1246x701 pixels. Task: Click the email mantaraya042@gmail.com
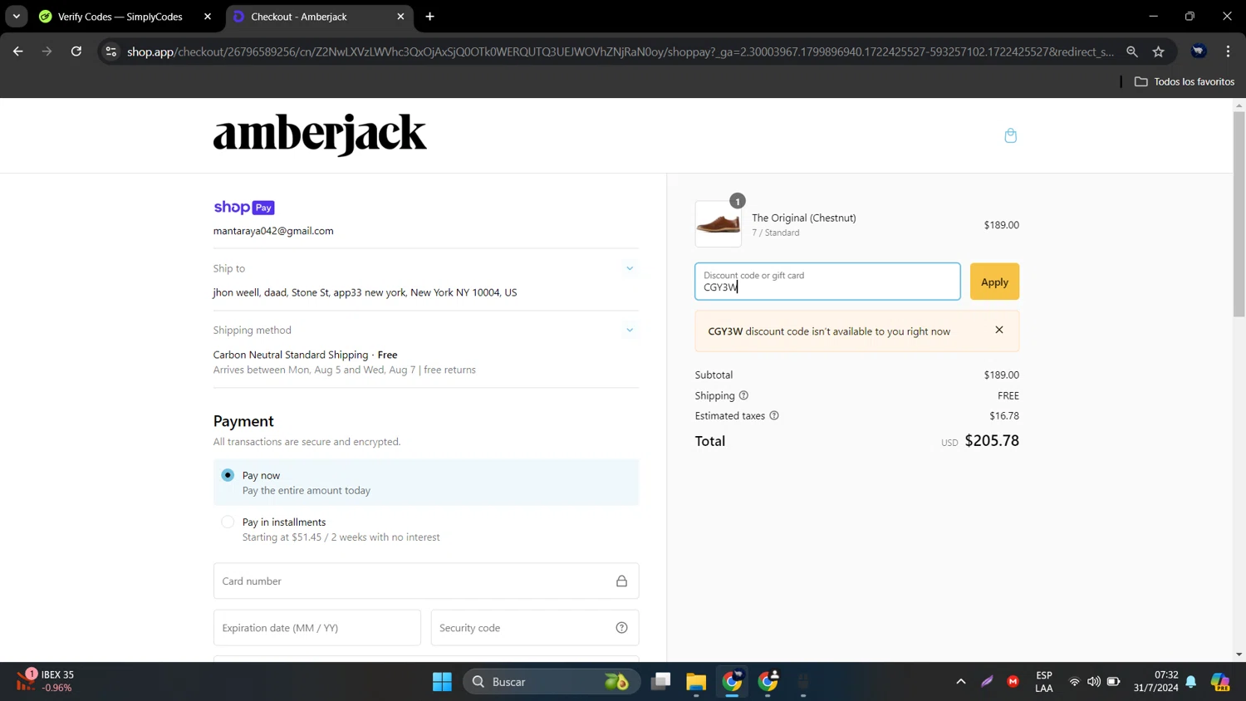pyautogui.click(x=273, y=231)
